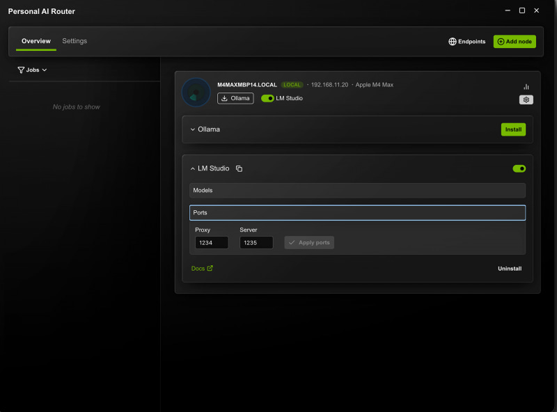Expand the Models section
This screenshot has width=557, height=412.
[357, 191]
